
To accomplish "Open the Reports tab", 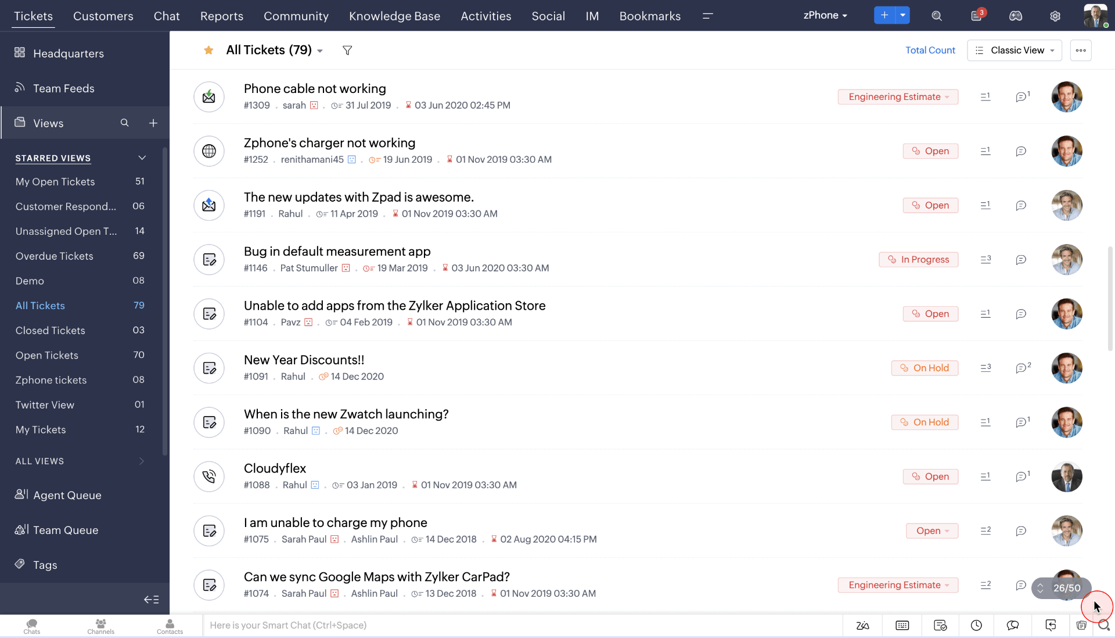I will click(221, 15).
